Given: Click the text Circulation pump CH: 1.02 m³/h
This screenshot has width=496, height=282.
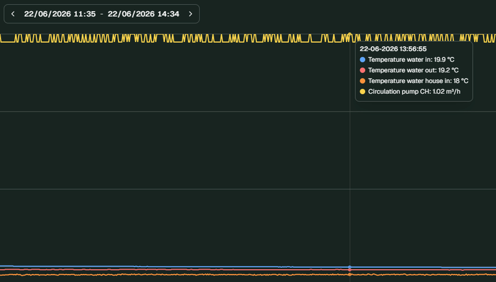Looking at the screenshot, I should click(x=414, y=92).
